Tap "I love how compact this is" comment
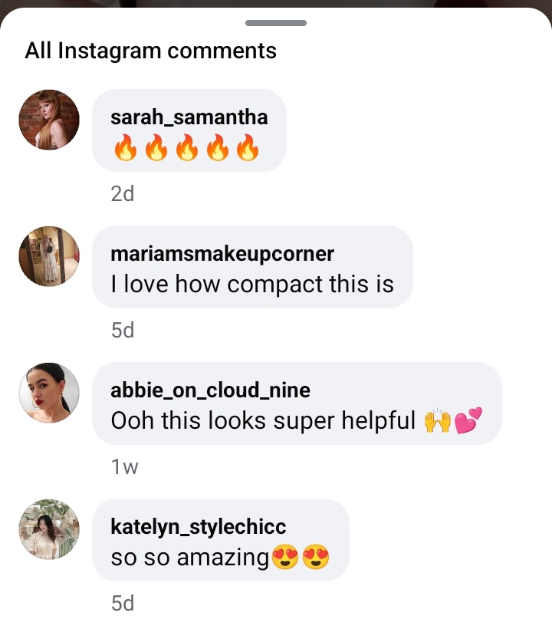This screenshot has width=552, height=629. (252, 285)
